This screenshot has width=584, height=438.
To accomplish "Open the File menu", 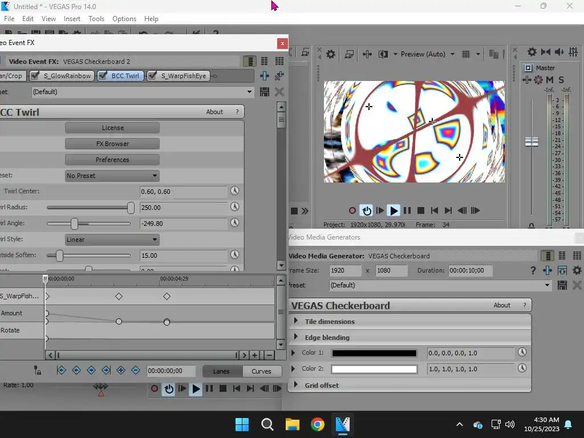I will tap(9, 19).
